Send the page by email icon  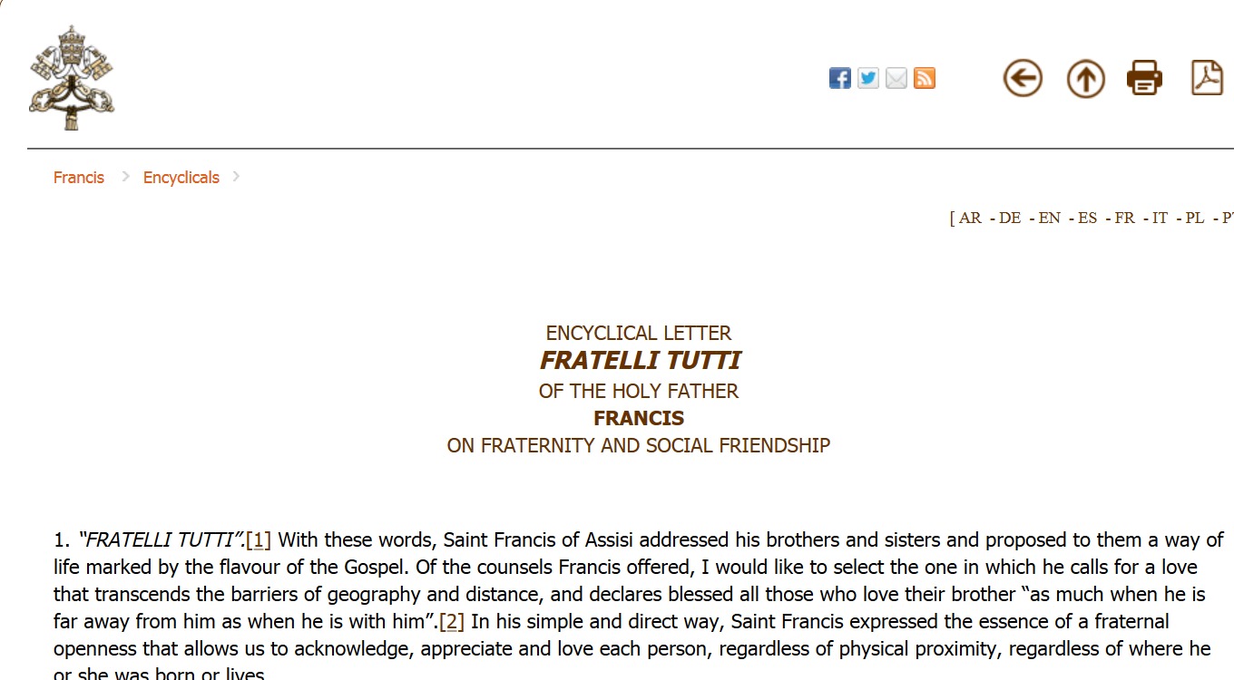[x=896, y=79]
